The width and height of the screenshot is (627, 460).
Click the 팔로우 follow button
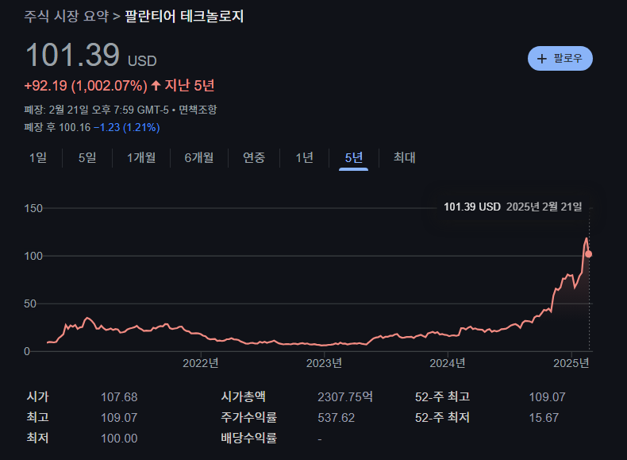(x=560, y=59)
